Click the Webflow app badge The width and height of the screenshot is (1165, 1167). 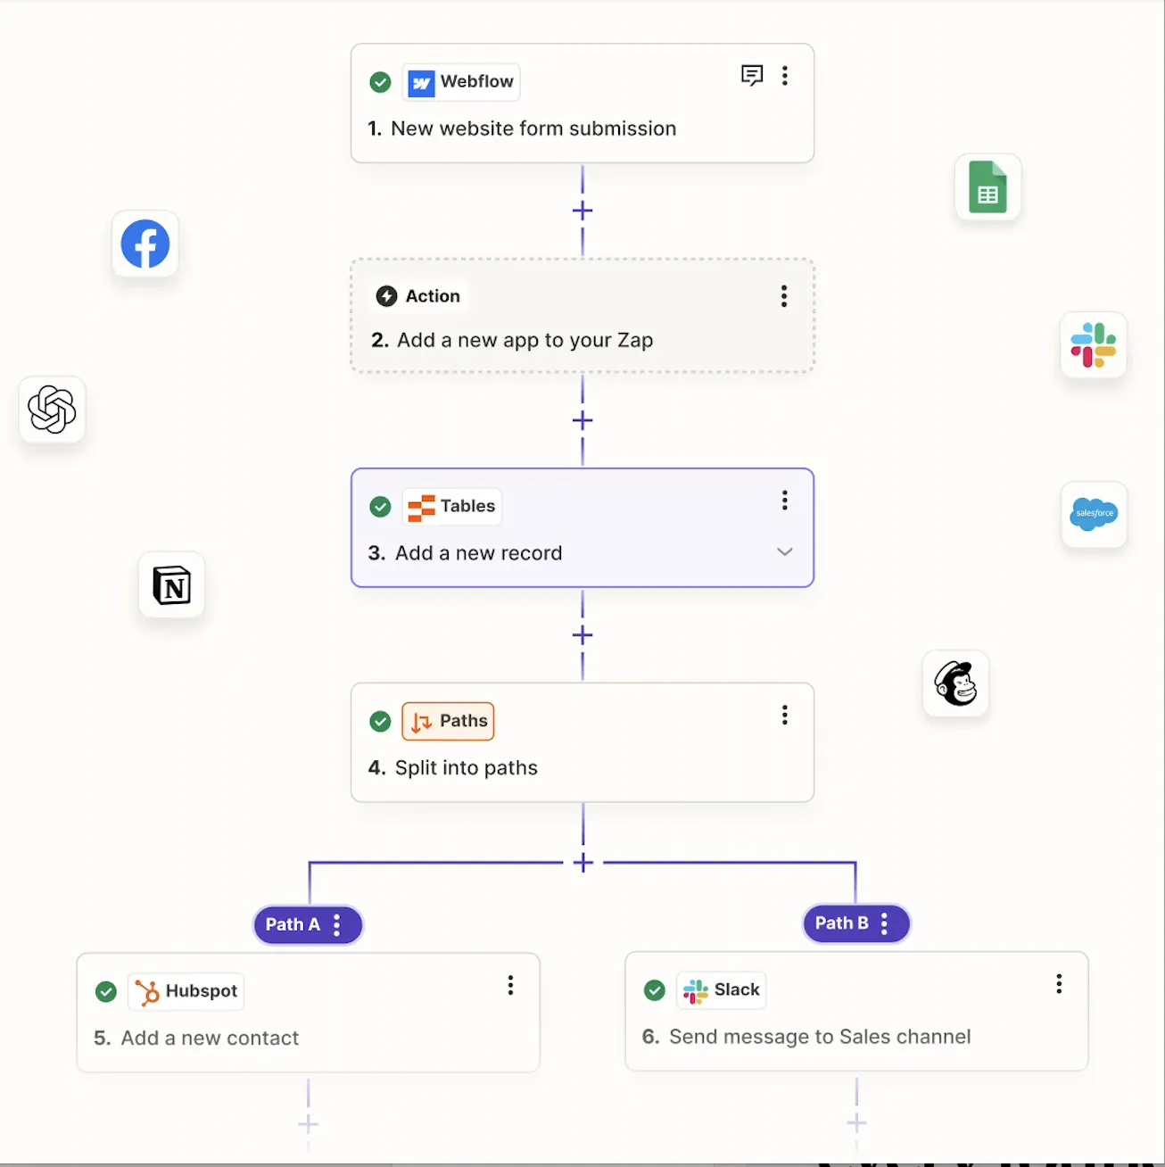(x=461, y=82)
